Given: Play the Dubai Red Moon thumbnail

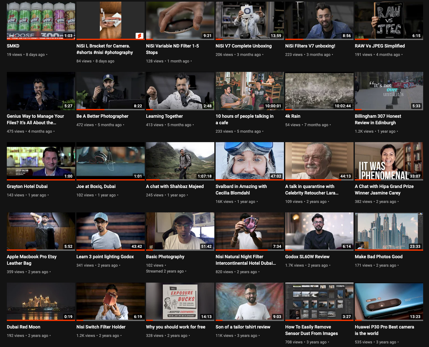Looking at the screenshot, I should click(x=41, y=302).
